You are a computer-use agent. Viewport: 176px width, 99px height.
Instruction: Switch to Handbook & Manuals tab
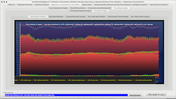coord(25,5)
